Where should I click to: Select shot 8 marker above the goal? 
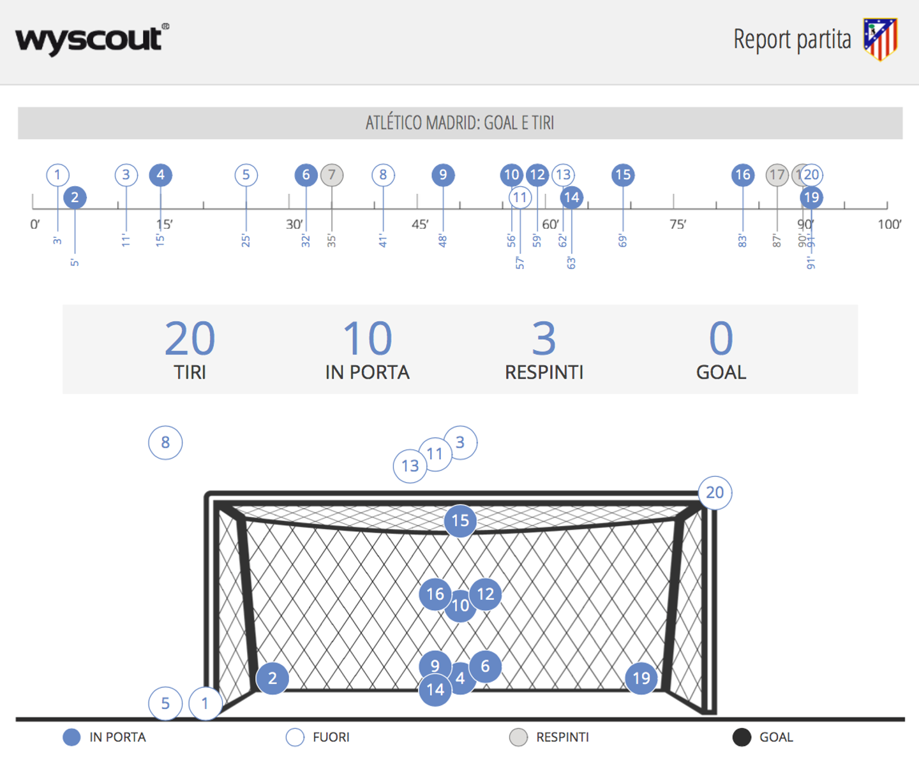165,442
